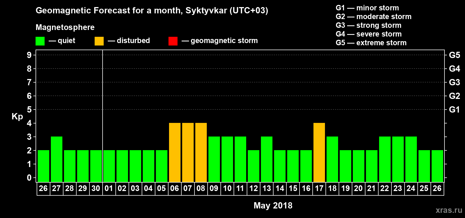Click the Kp value 5 axis label

[x=29, y=110]
